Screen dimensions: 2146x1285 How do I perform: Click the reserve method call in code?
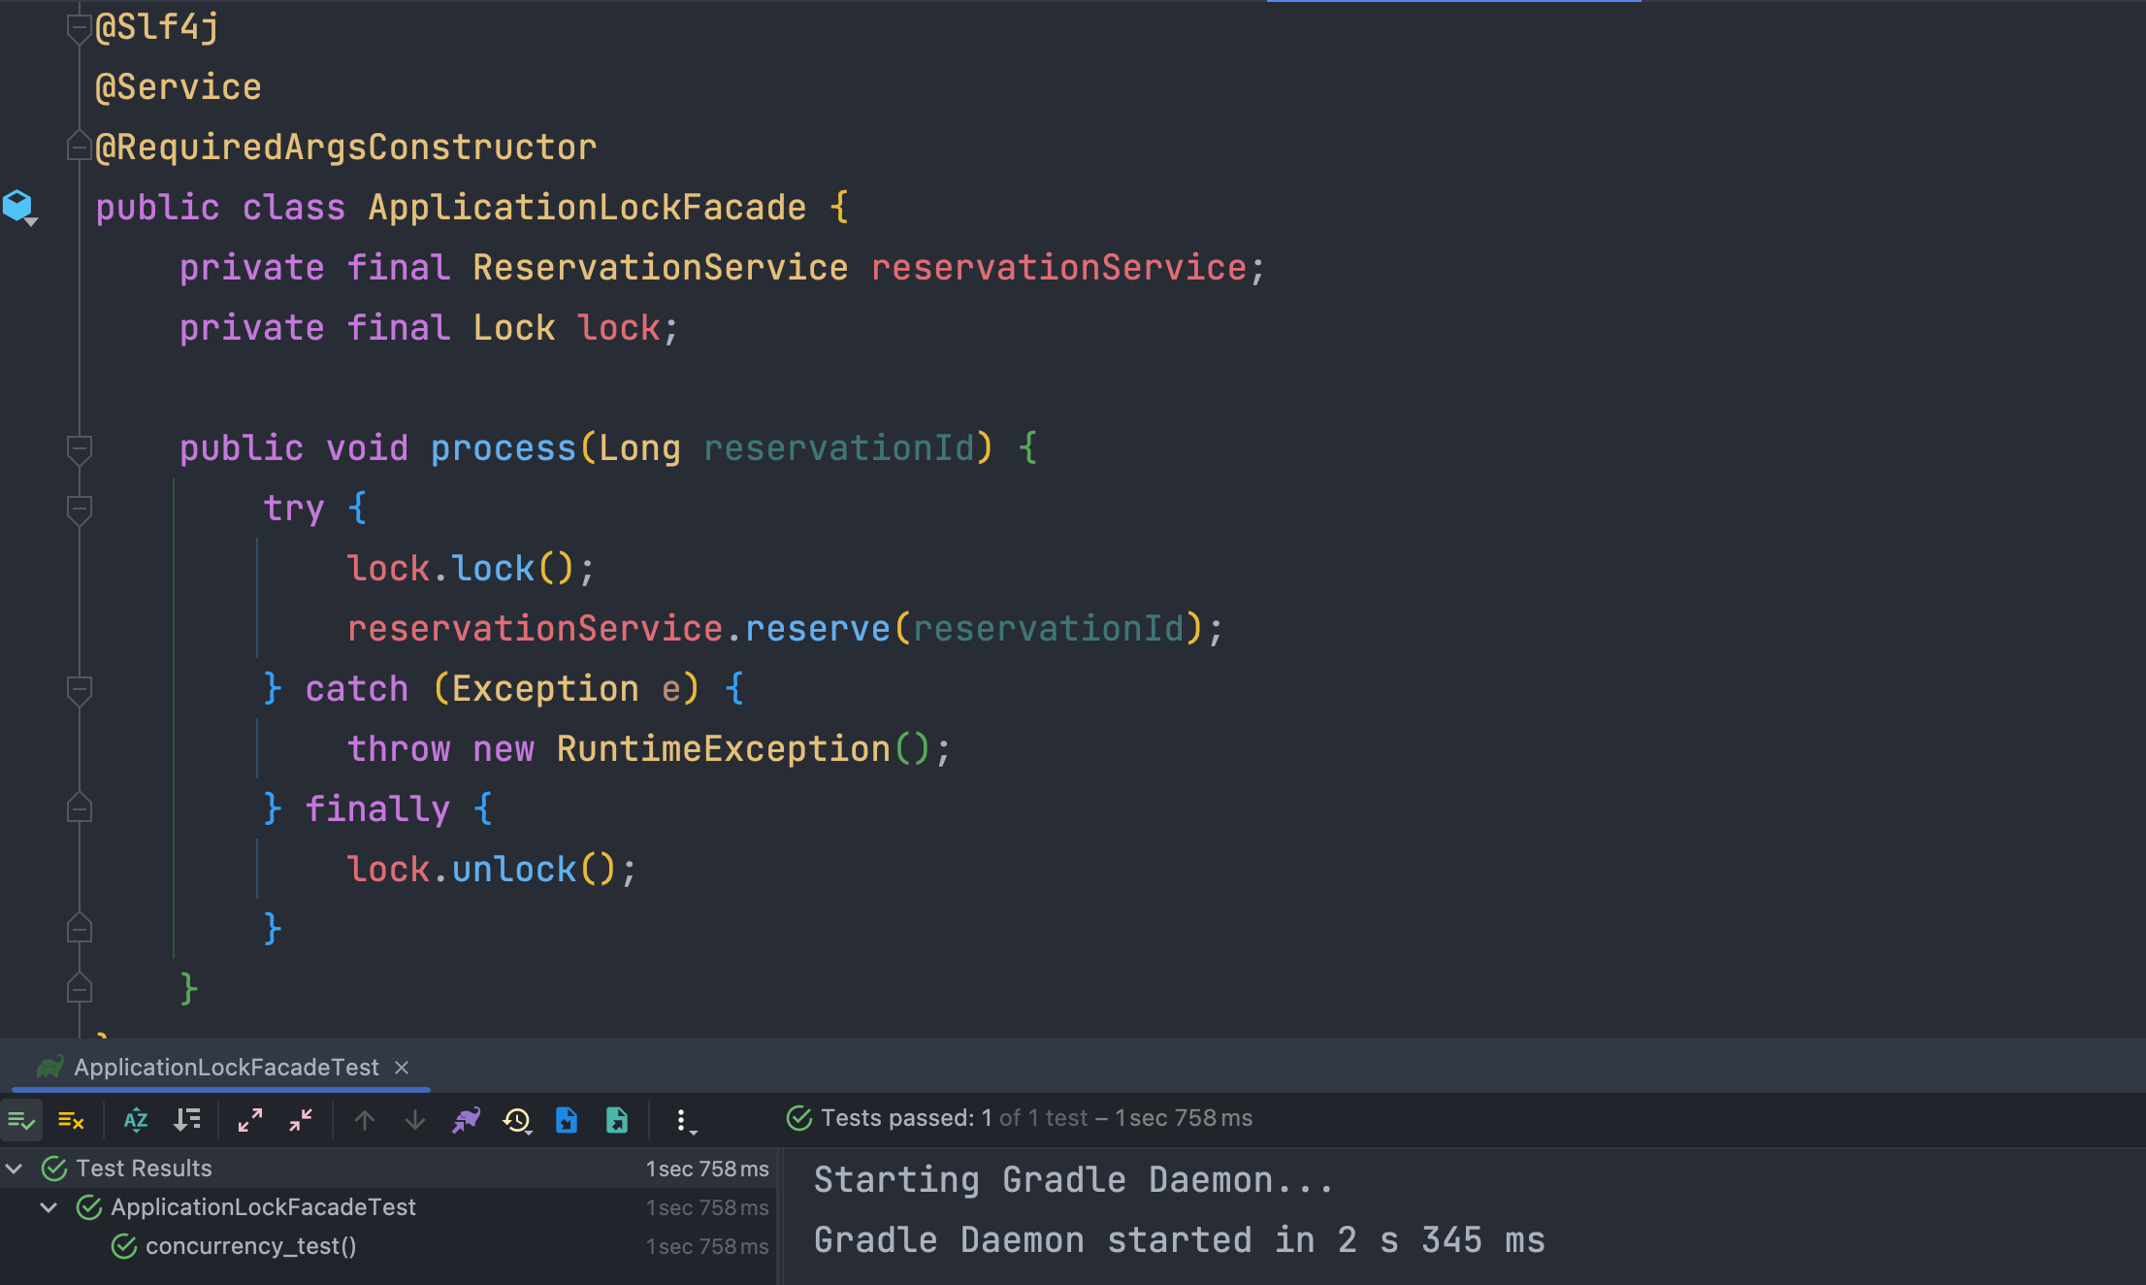point(817,629)
